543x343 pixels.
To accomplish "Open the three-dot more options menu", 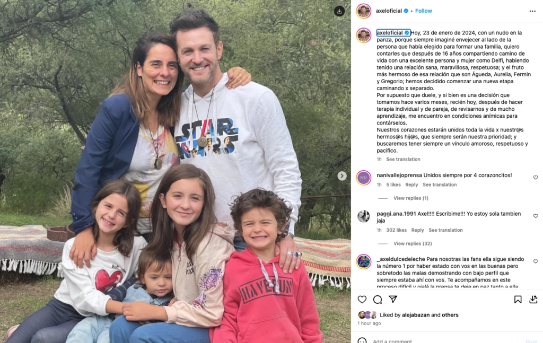I will pyautogui.click(x=532, y=11).
